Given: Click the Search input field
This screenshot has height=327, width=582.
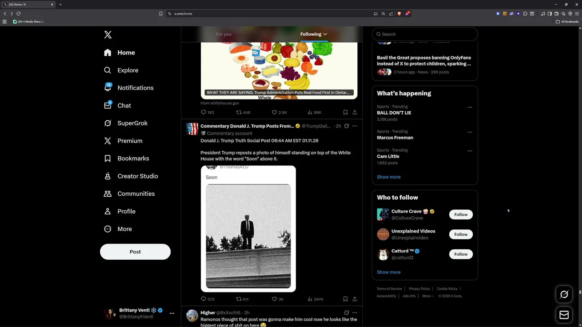Looking at the screenshot, I should coord(425,34).
